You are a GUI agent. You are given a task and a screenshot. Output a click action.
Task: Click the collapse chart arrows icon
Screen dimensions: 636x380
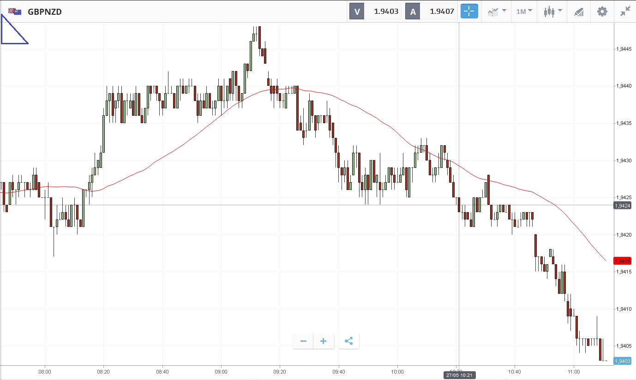coord(625,12)
